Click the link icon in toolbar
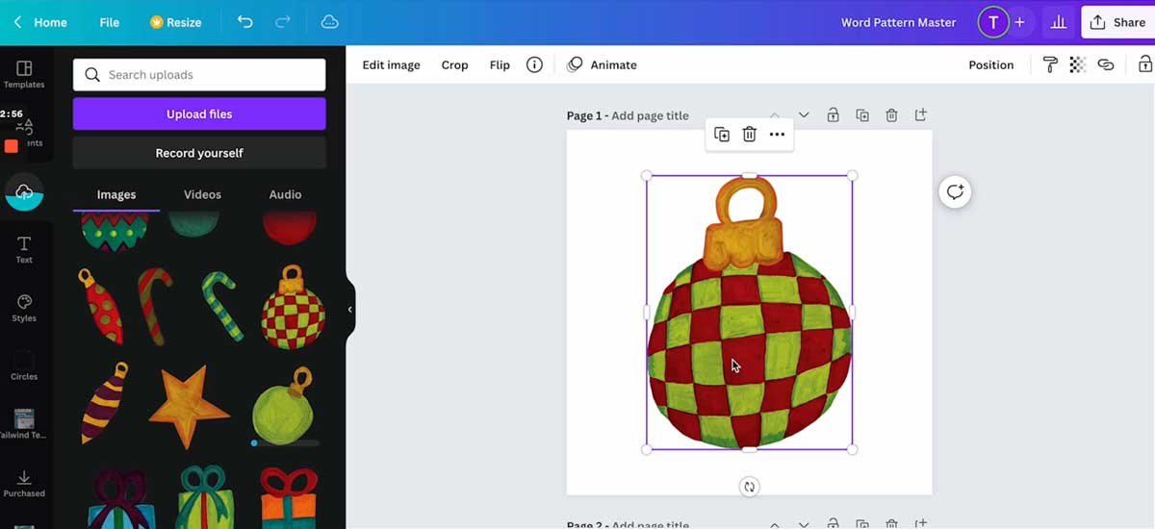Screen dimensions: 1155x529 click(1106, 64)
